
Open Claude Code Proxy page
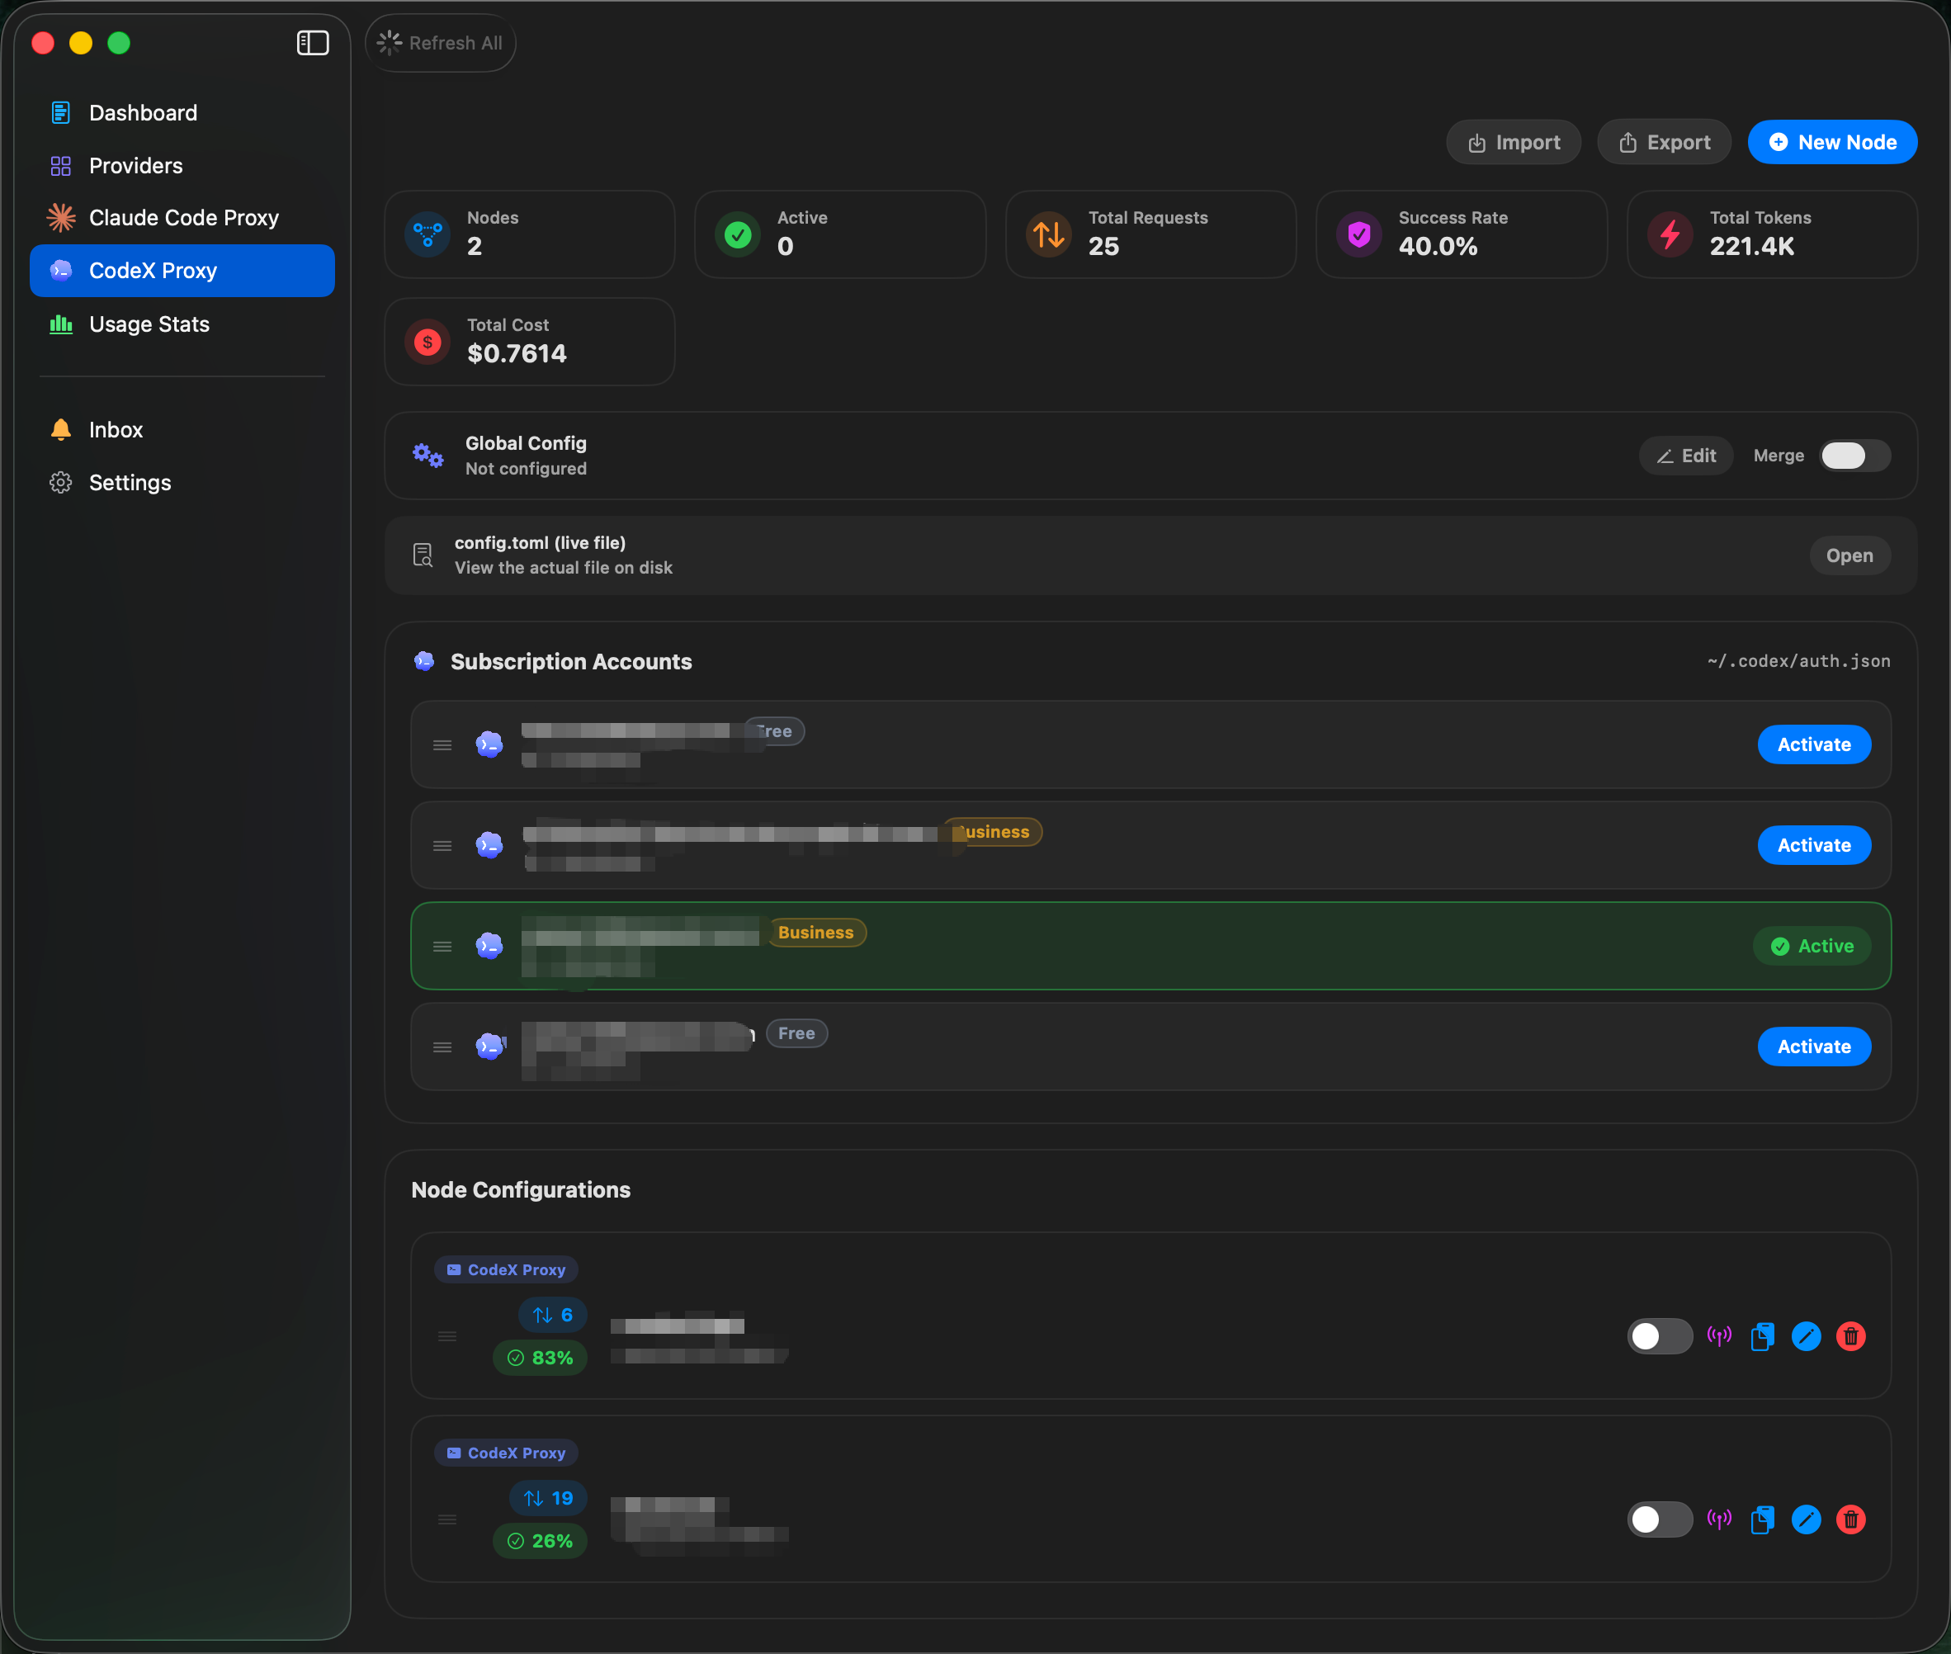tap(182, 218)
